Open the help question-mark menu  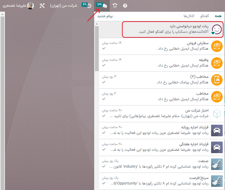coord(125,6)
